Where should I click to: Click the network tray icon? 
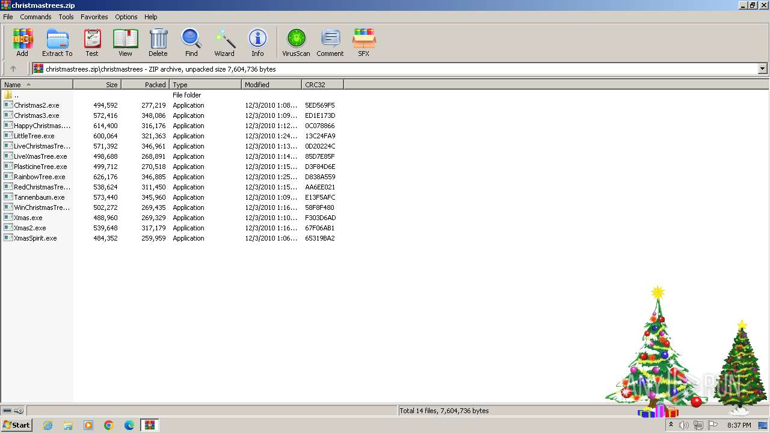pyautogui.click(x=698, y=425)
